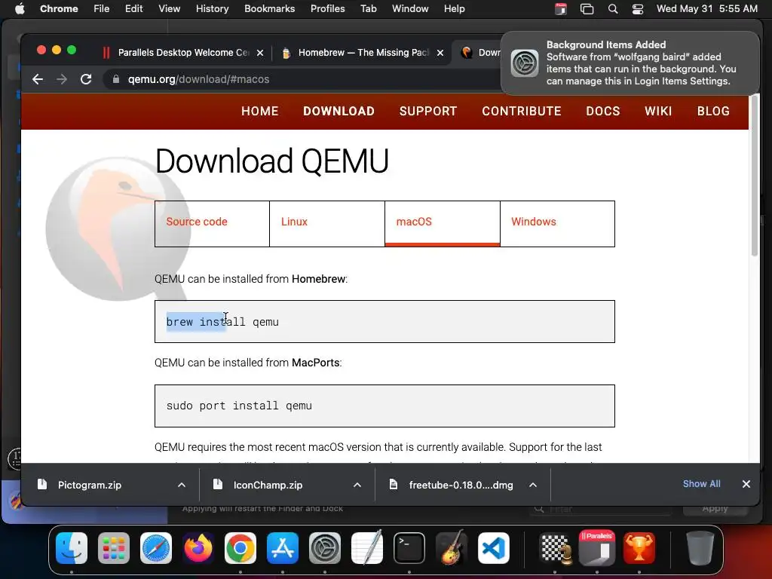The height and width of the screenshot is (579, 772).
Task: Open BLOG in QEMU navigation
Action: (713, 112)
